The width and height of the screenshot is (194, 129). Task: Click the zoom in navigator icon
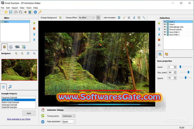[16, 53]
